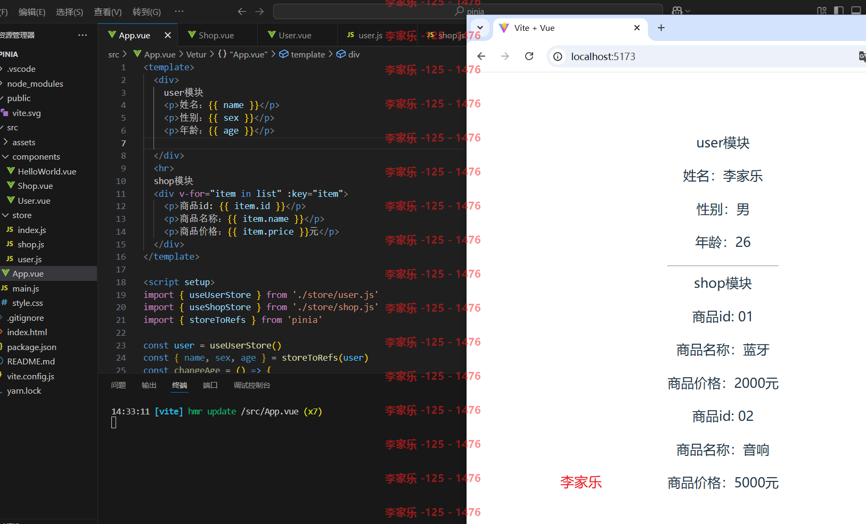
Task: Open the 编辑(E) menu in VS Code
Action: [31, 12]
